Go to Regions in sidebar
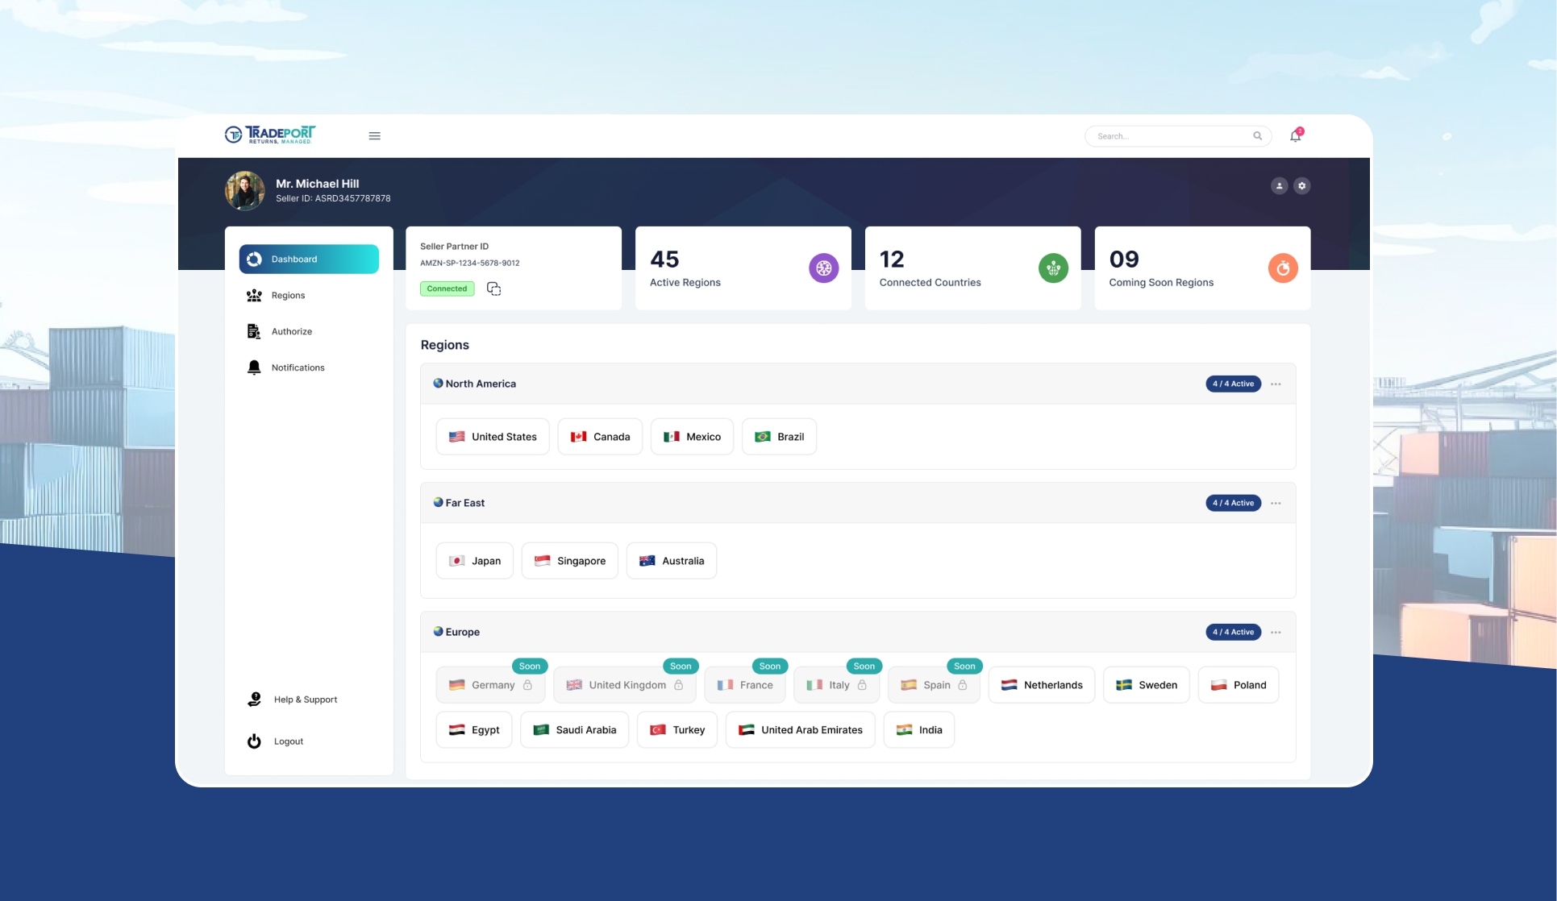 pos(288,296)
